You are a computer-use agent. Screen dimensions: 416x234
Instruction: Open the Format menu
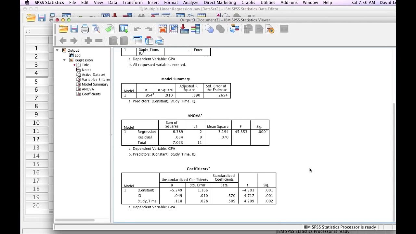click(x=171, y=3)
